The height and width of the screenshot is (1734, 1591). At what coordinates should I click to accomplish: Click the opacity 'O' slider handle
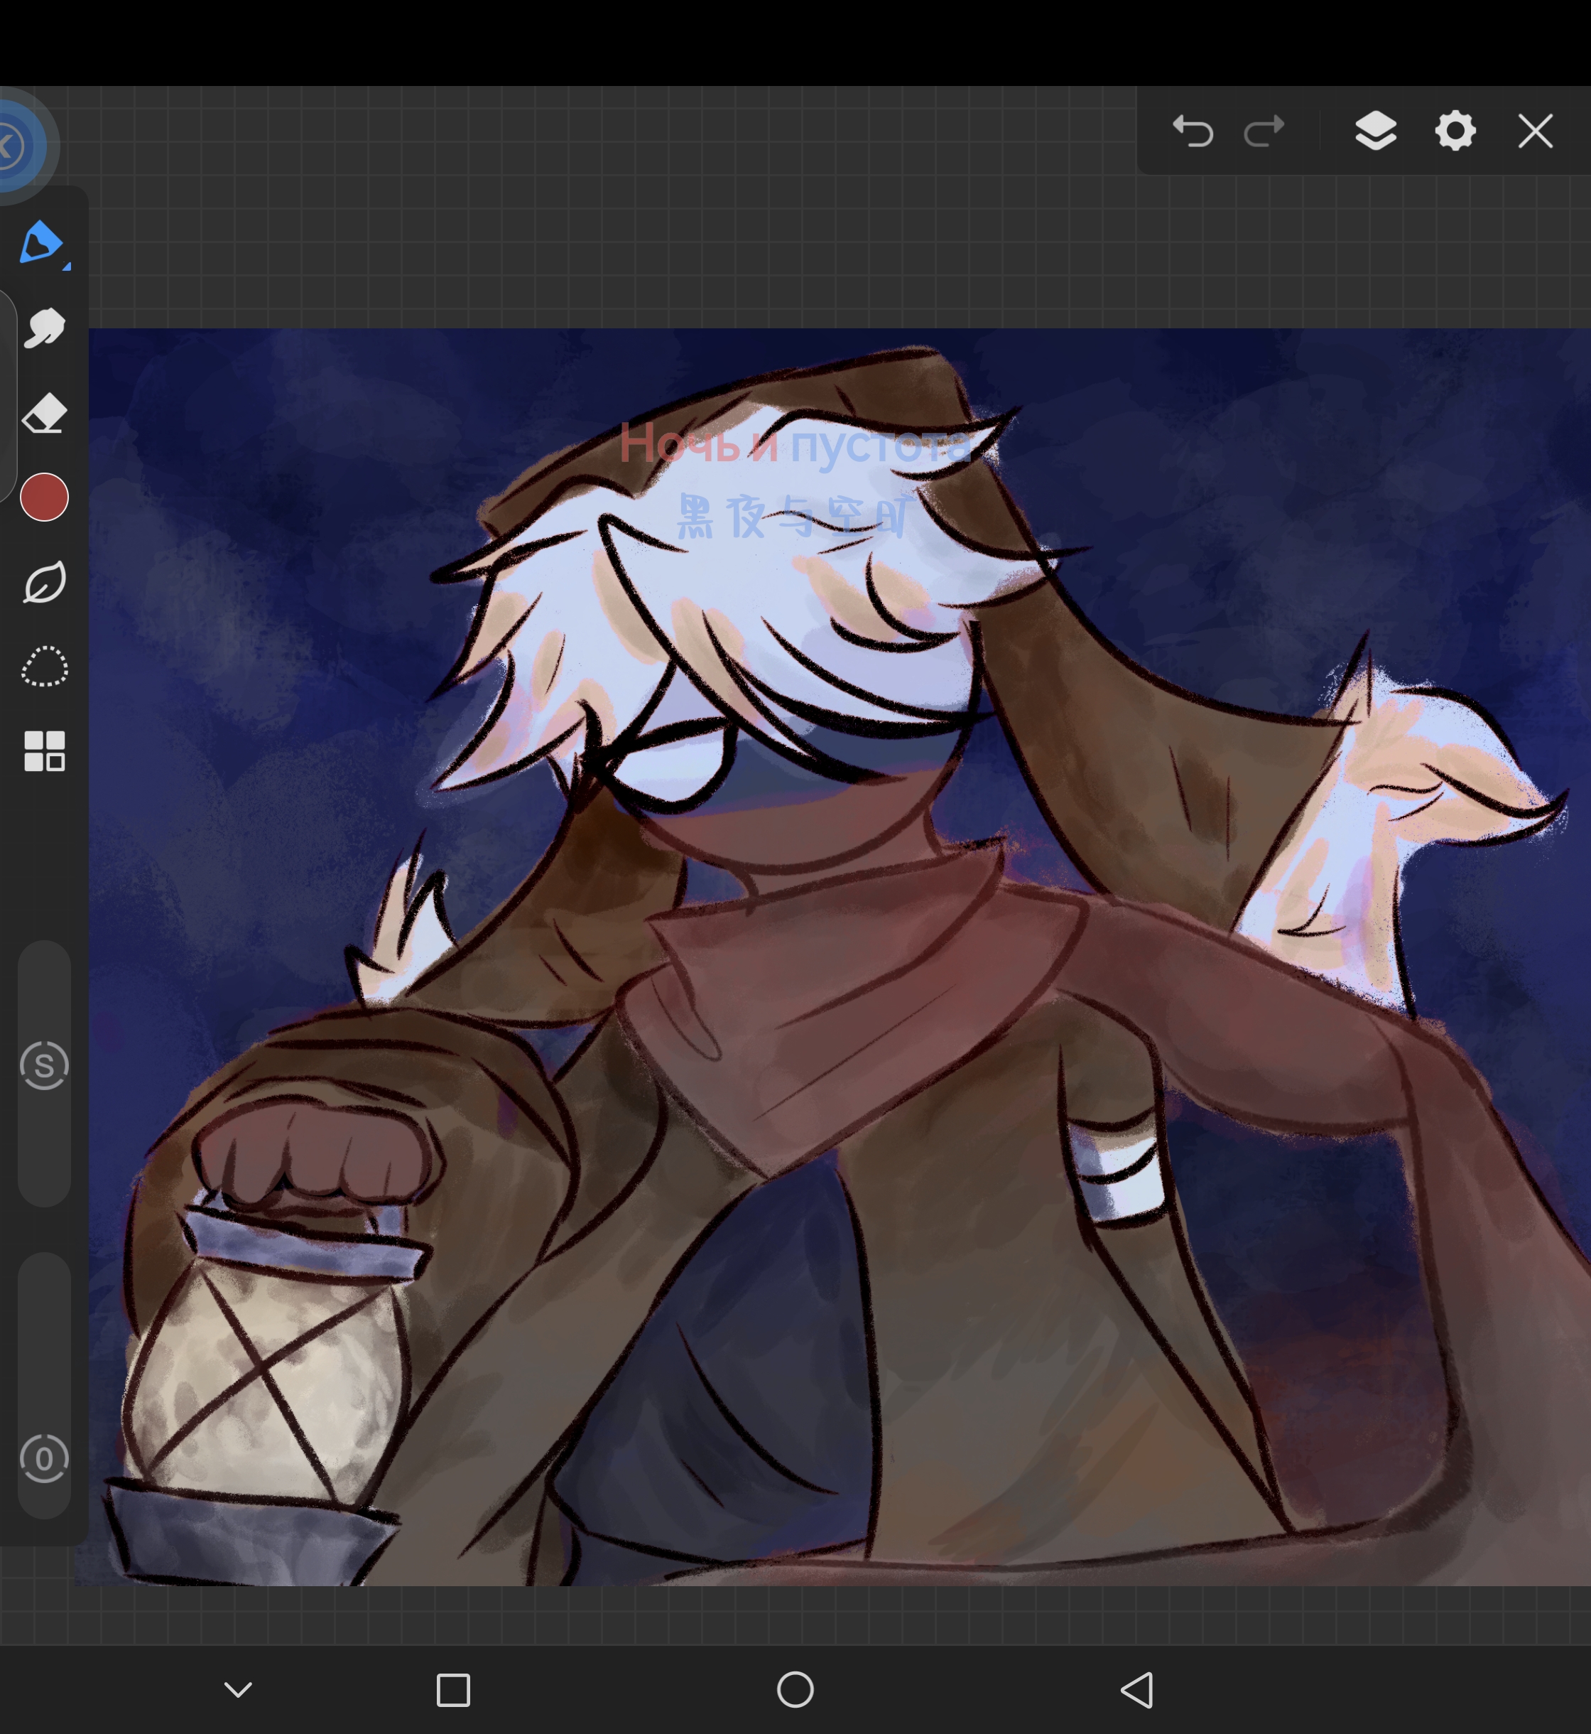pyautogui.click(x=44, y=1458)
